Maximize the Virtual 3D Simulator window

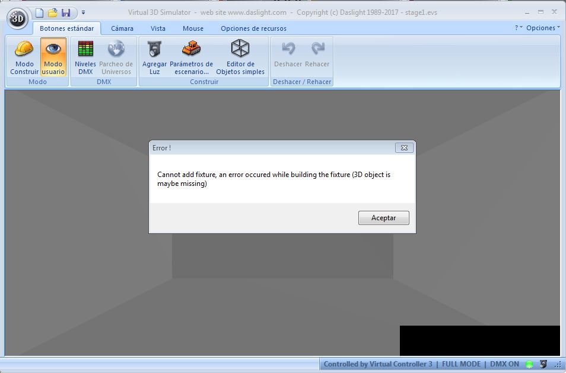click(x=540, y=12)
